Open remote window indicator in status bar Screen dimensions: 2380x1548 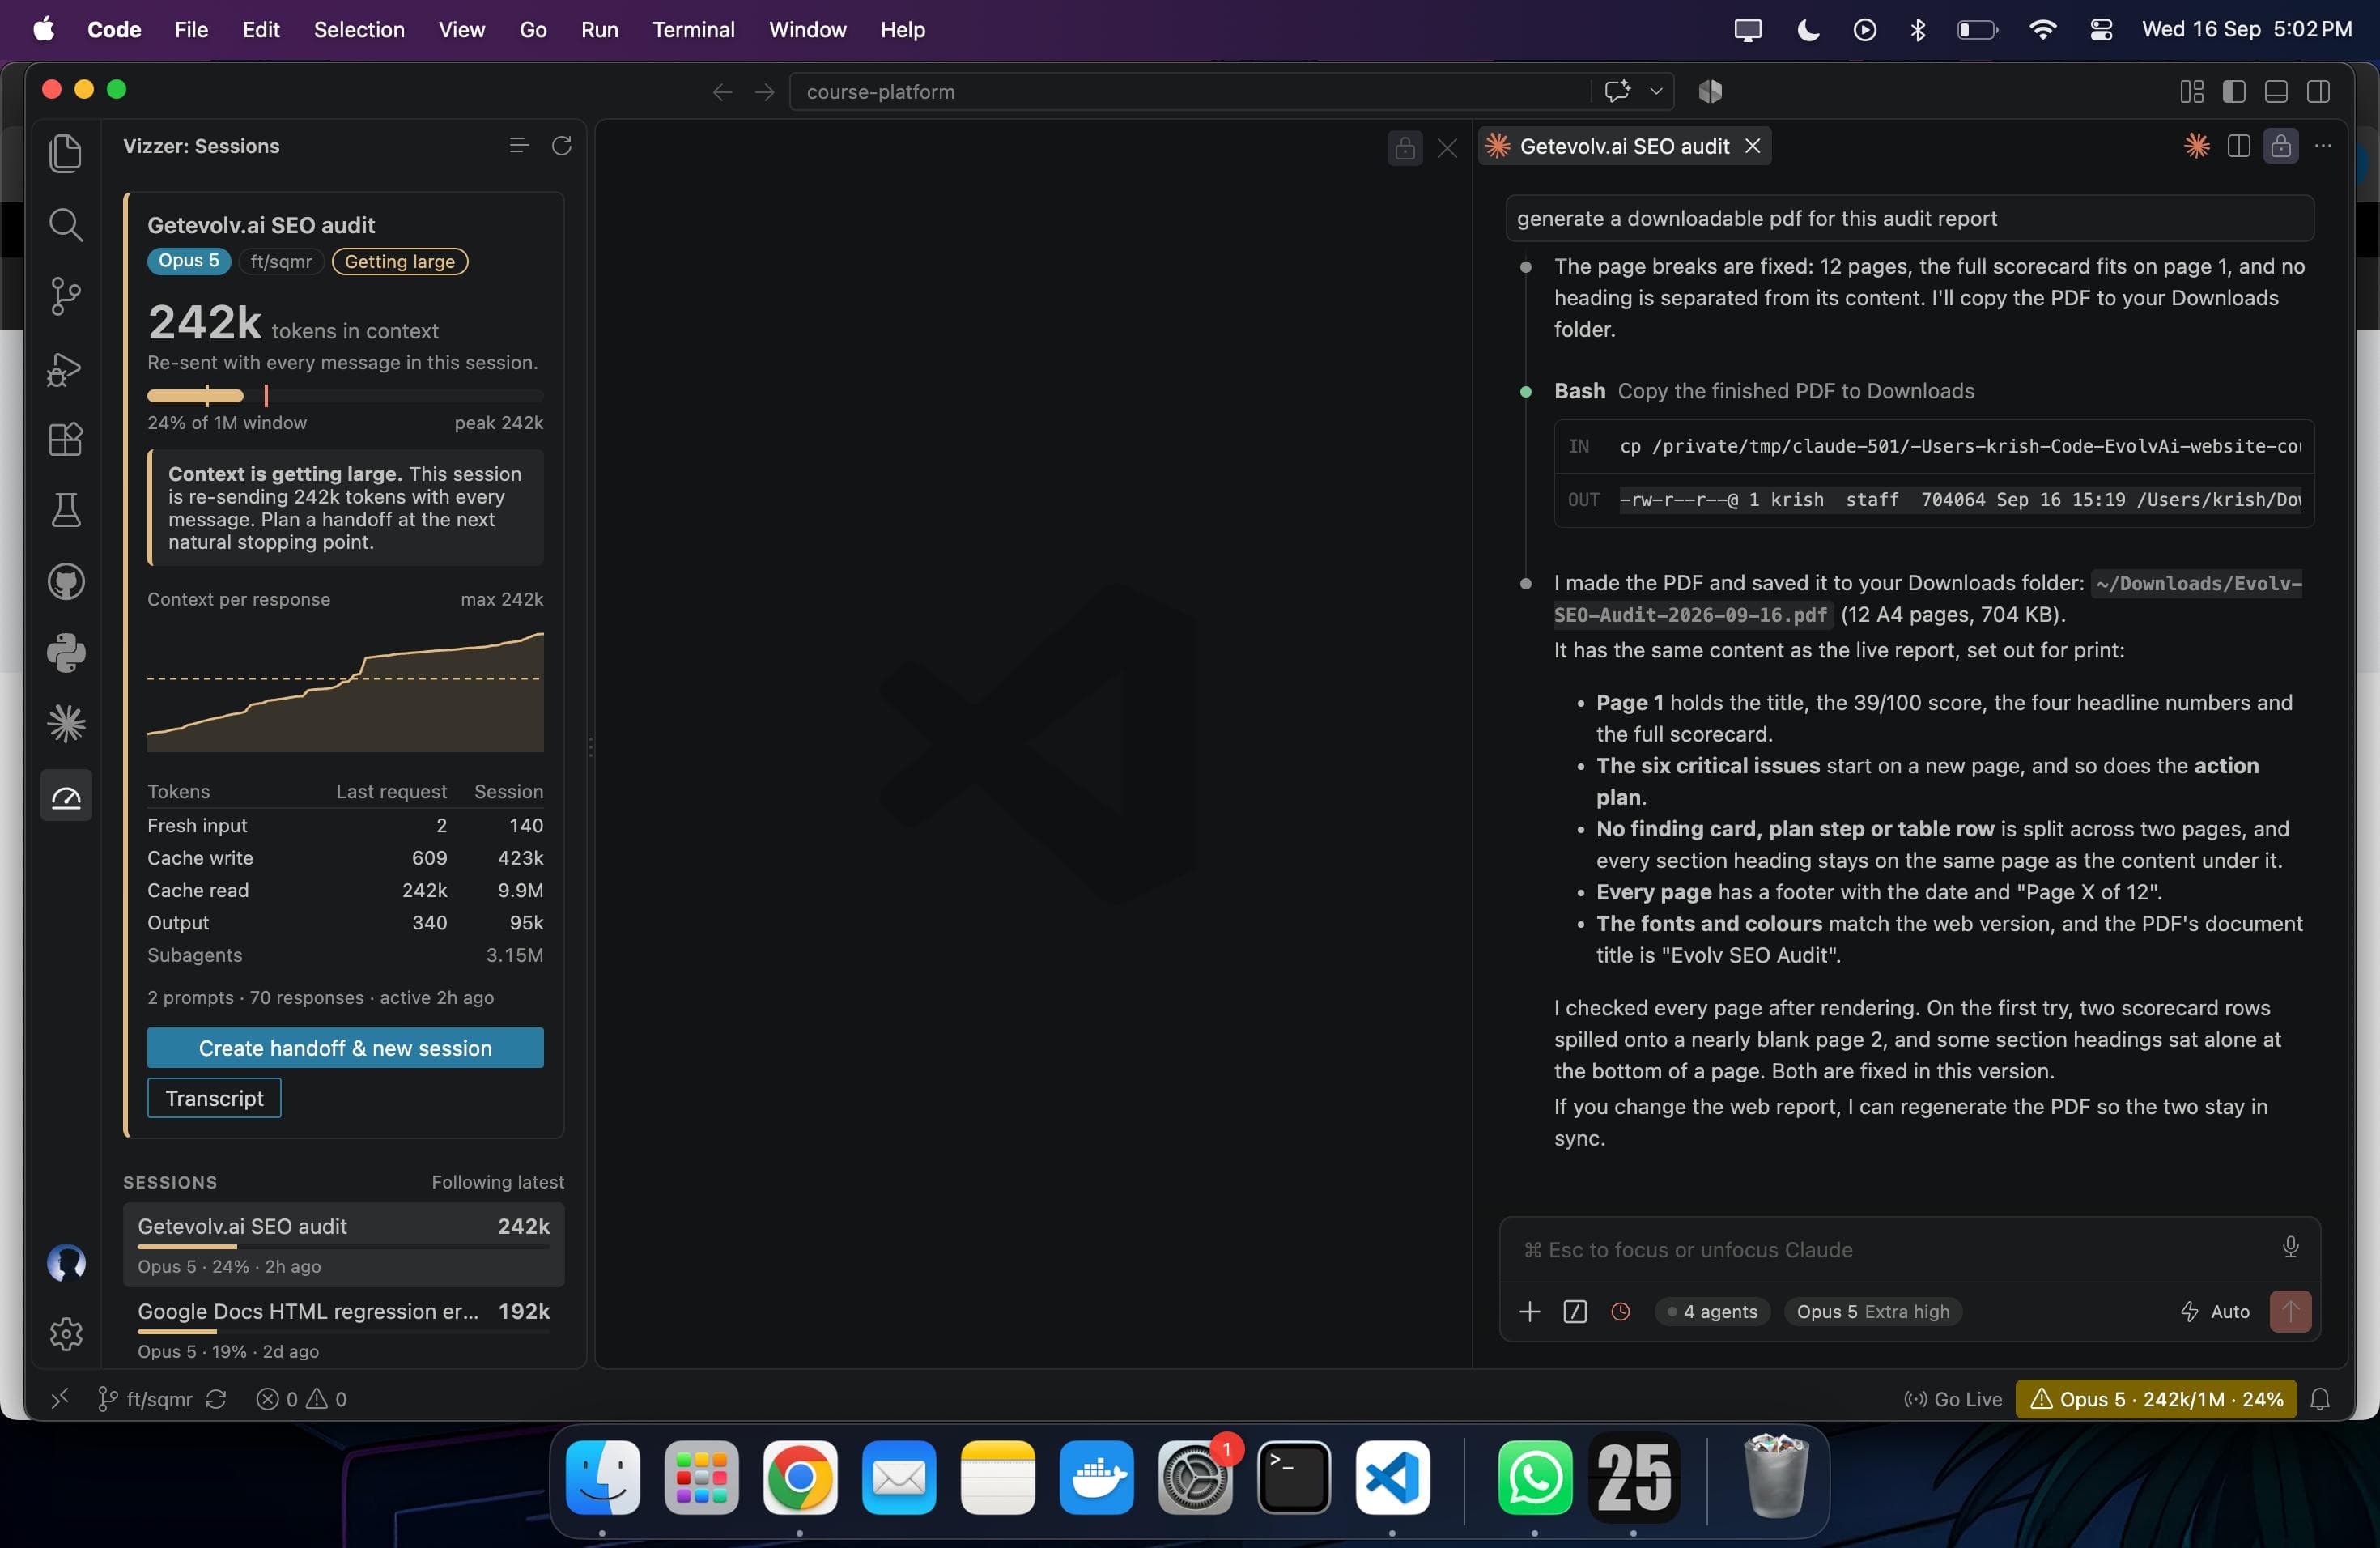tap(60, 1398)
